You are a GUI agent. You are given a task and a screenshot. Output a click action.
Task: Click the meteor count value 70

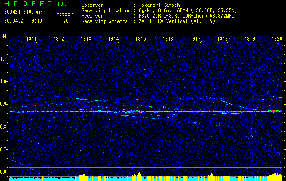coord(66,21)
